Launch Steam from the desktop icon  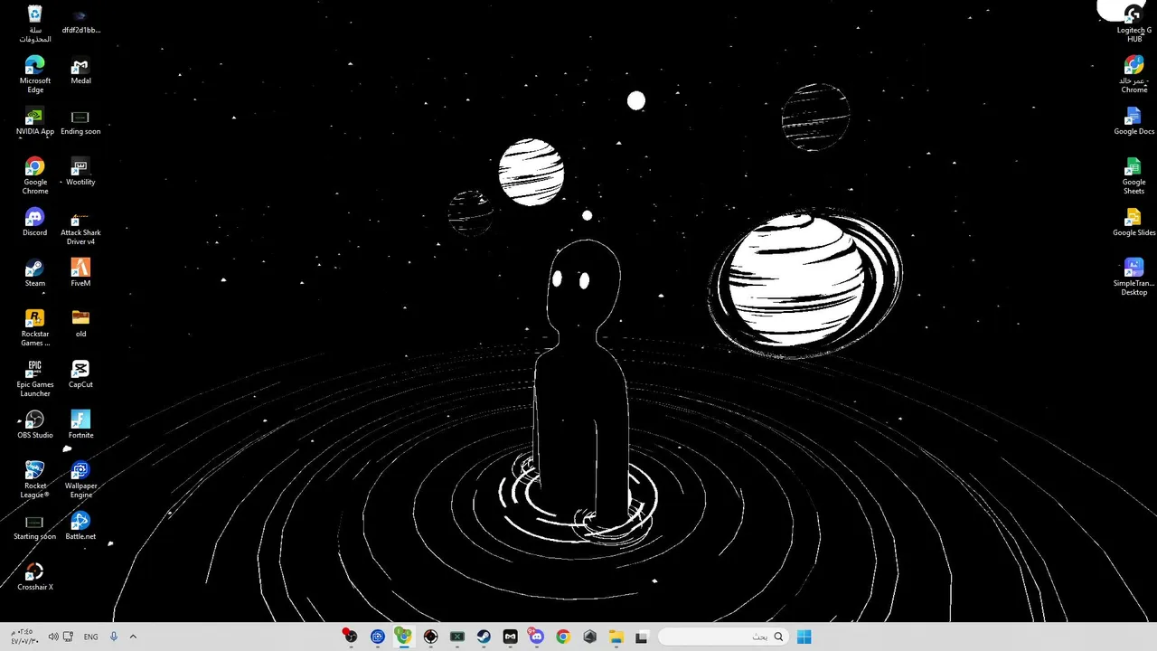35,274
